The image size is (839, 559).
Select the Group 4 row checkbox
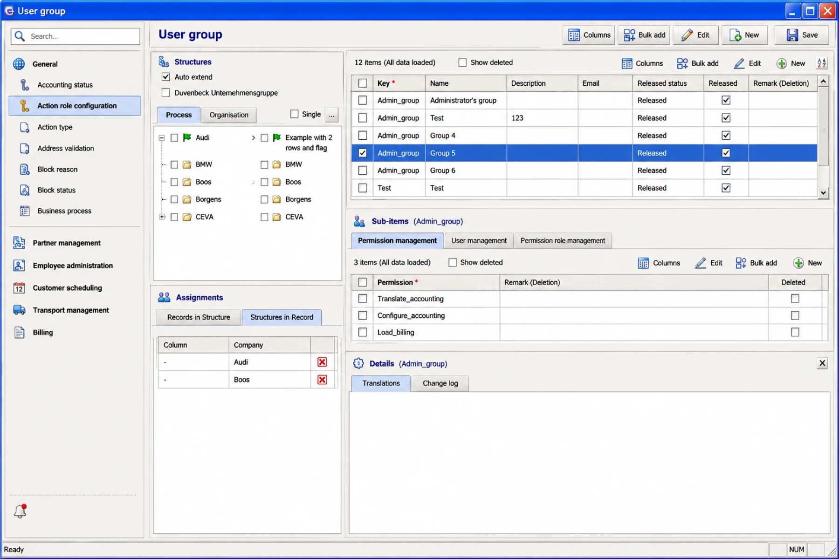point(362,136)
